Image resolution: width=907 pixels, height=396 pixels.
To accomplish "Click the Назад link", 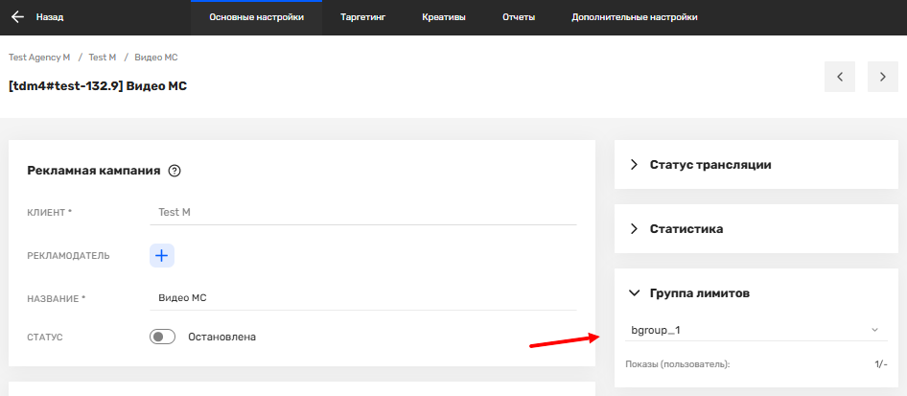I will point(50,17).
